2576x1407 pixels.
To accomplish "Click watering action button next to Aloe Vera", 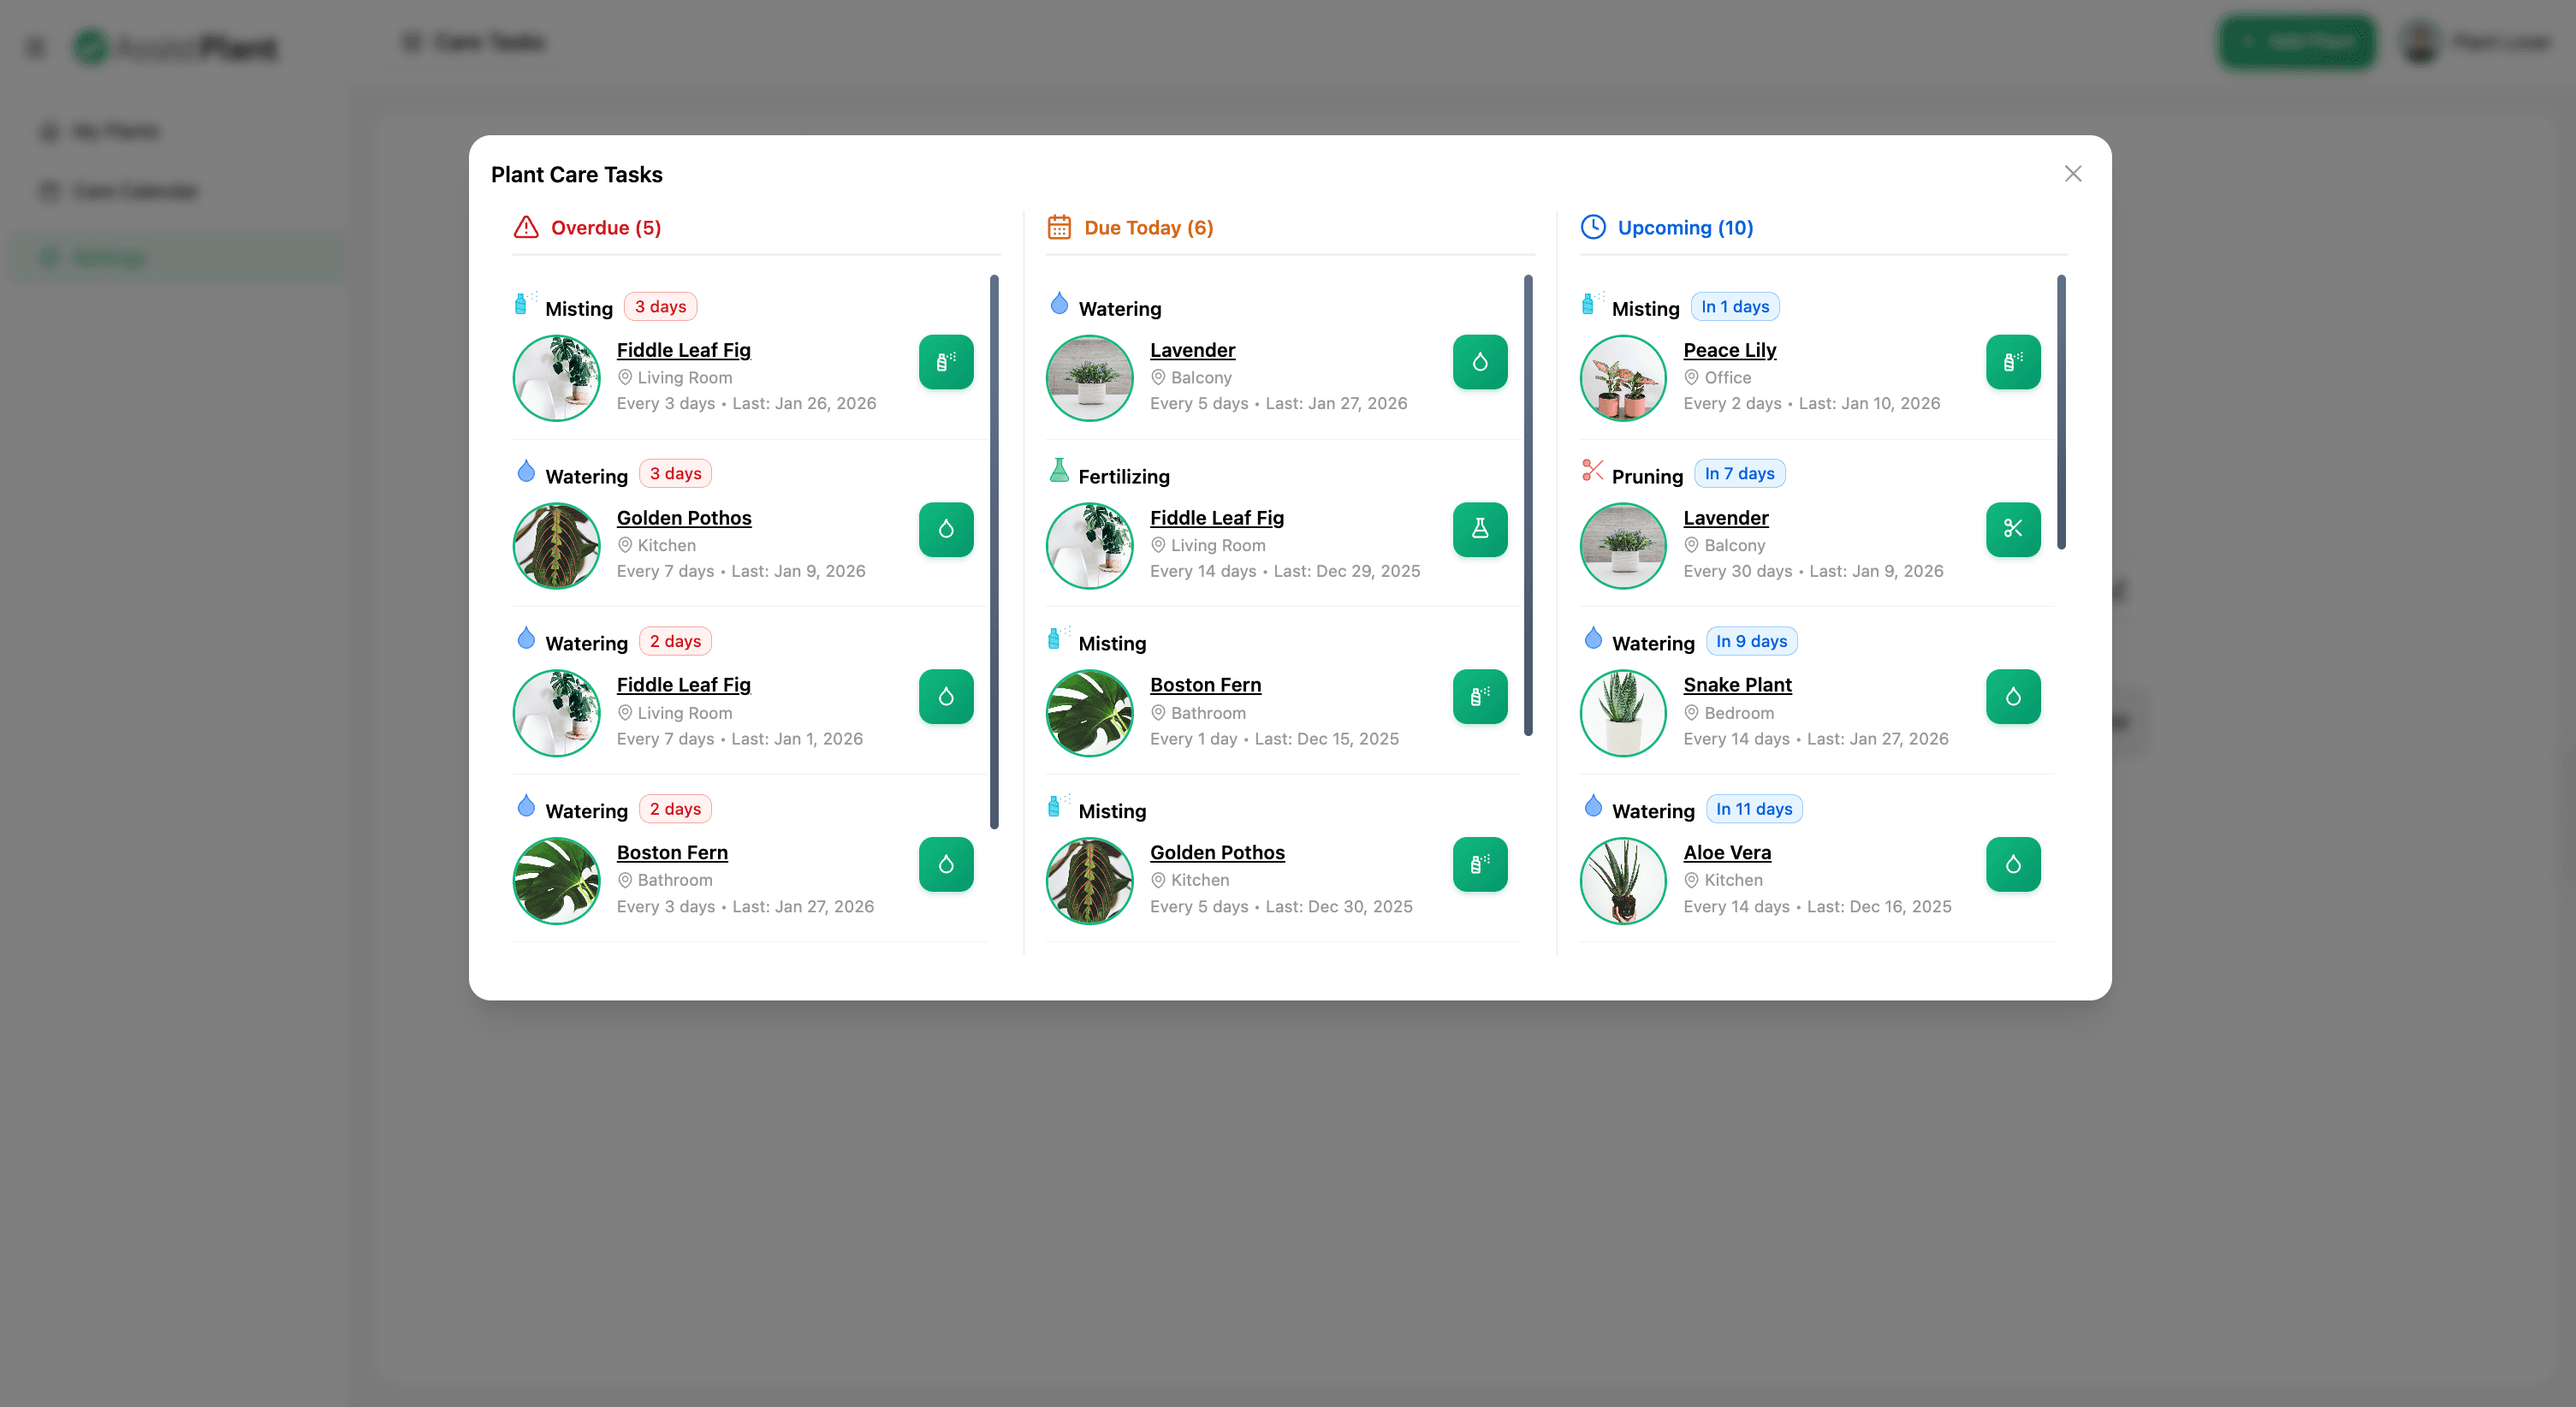I will click(x=2013, y=864).
